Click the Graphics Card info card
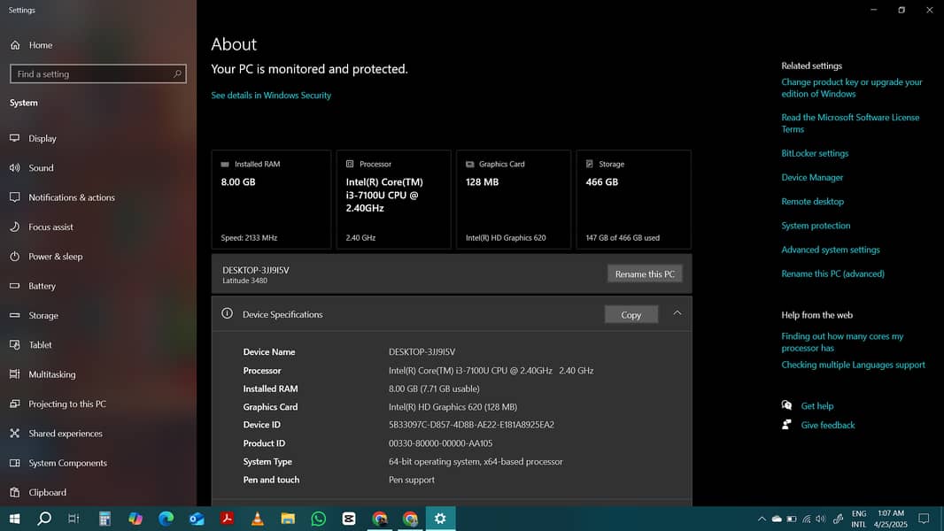The image size is (944, 531). click(x=514, y=200)
